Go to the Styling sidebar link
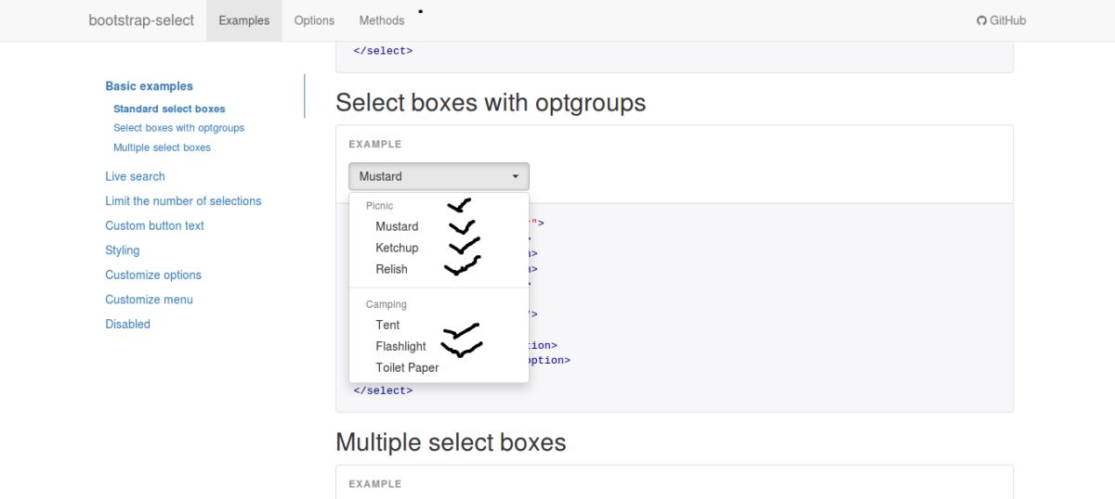 click(x=122, y=250)
